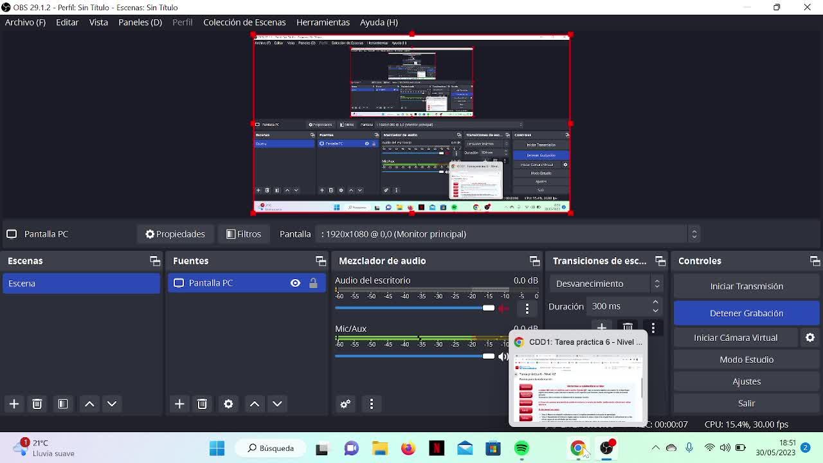Screen dimensions: 823x463
Task: Open Netflix from the taskbar
Action: pos(437,448)
